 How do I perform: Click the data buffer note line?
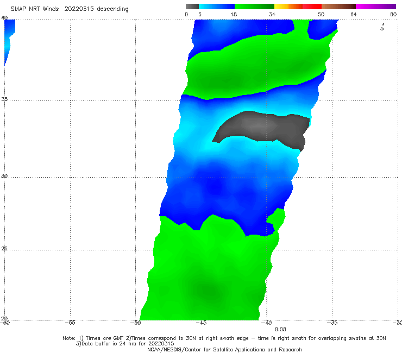pos(125,344)
